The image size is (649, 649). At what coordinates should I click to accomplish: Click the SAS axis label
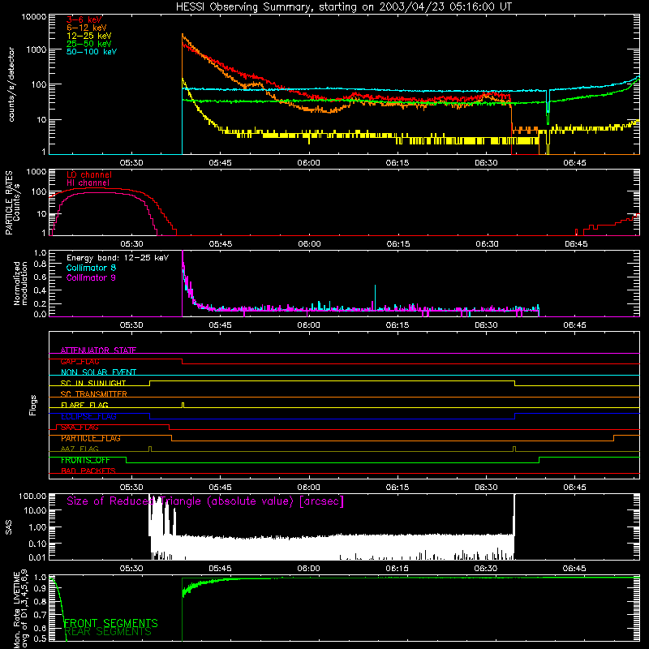coord(9,527)
